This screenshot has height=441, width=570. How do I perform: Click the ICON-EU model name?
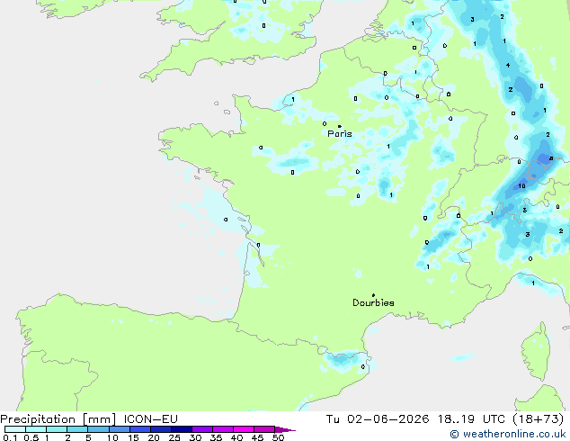pyautogui.click(x=150, y=419)
